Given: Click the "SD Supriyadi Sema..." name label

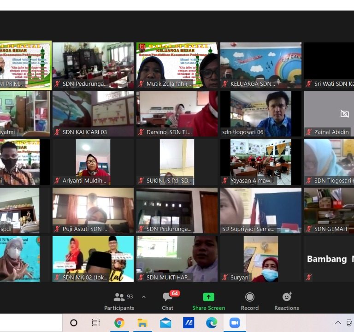Looking at the screenshot, I should 248,229.
